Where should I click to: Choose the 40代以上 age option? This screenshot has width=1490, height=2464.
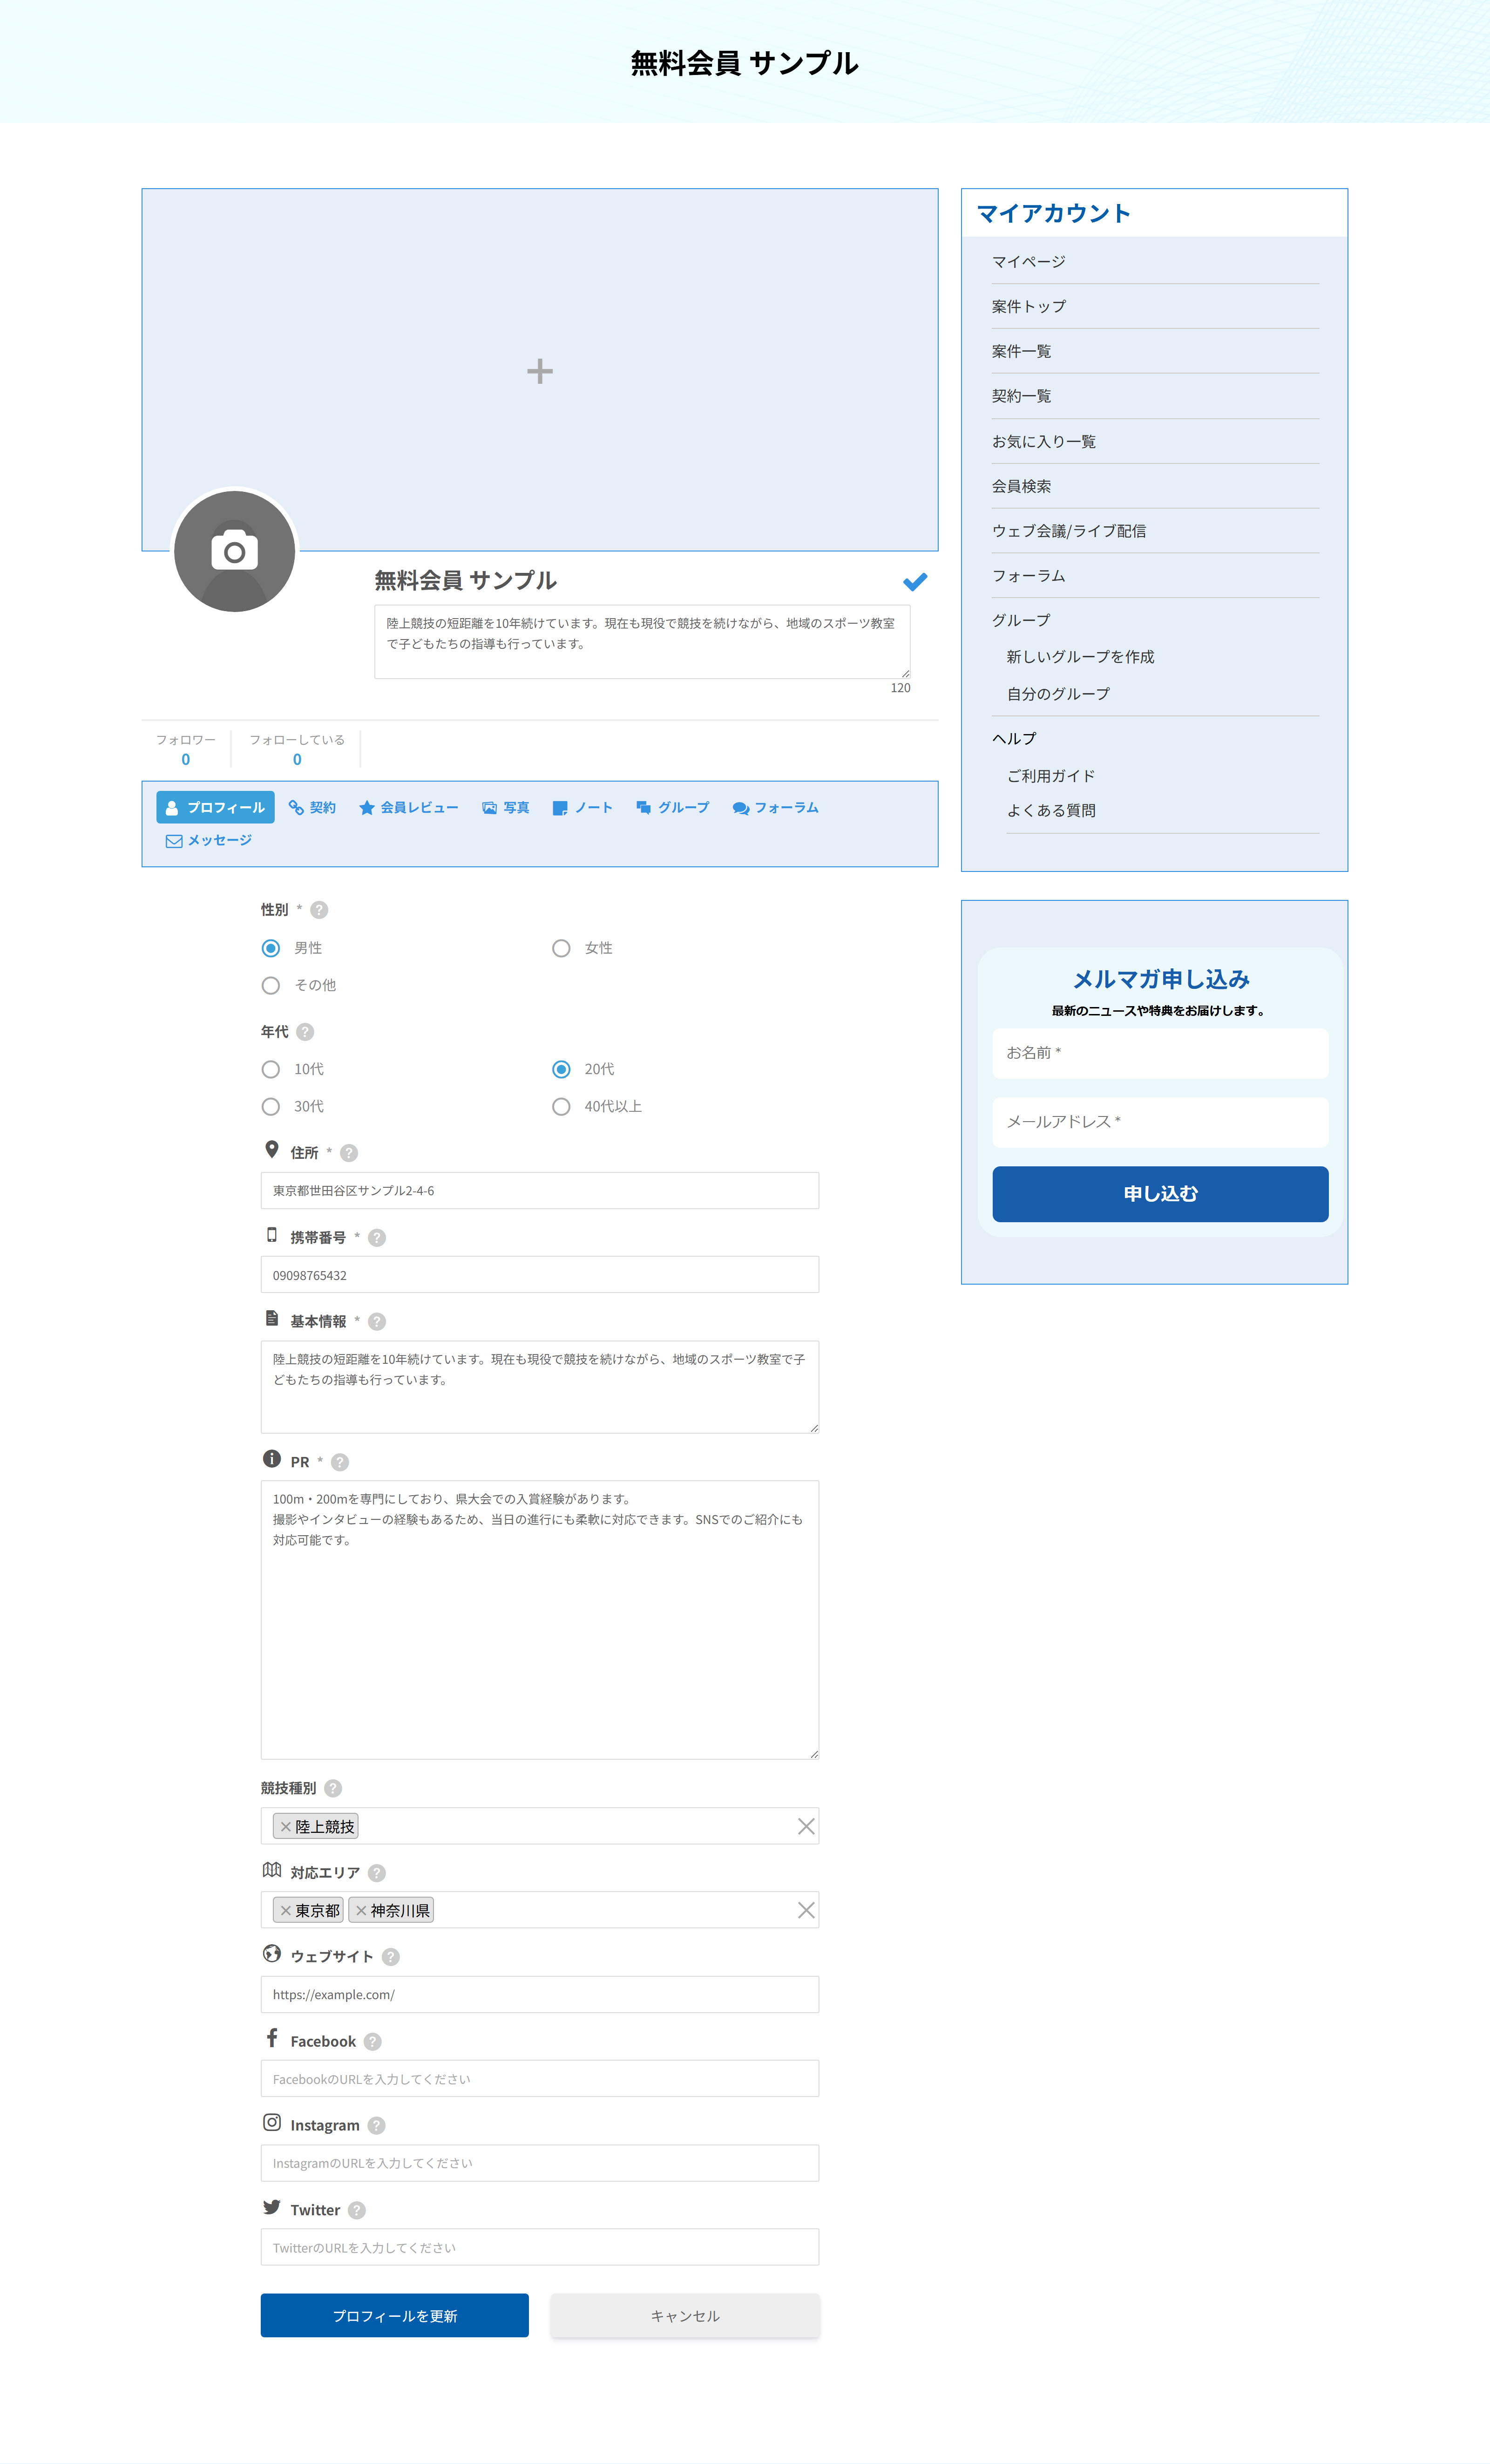tap(562, 1107)
